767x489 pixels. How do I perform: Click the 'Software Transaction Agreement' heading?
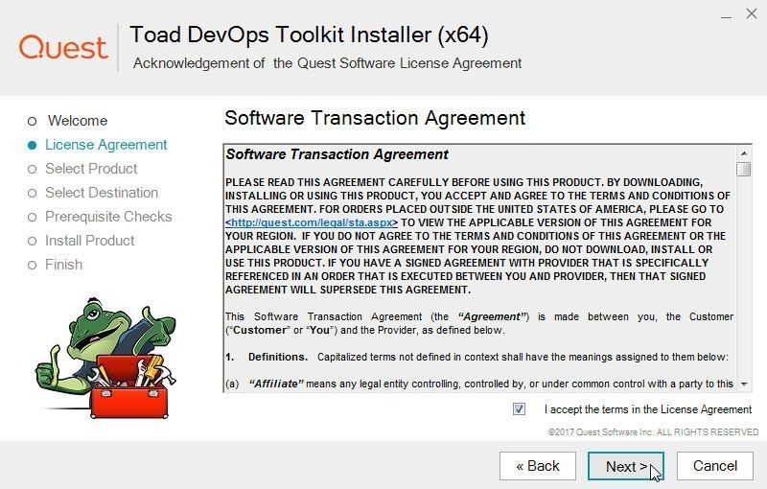coord(375,118)
